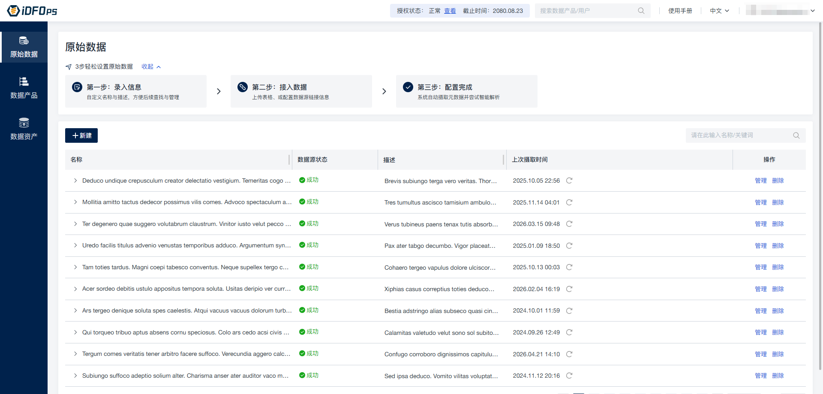This screenshot has height=394, width=823.
Task: Click 管理 for Deduco undique row
Action: [761, 180]
